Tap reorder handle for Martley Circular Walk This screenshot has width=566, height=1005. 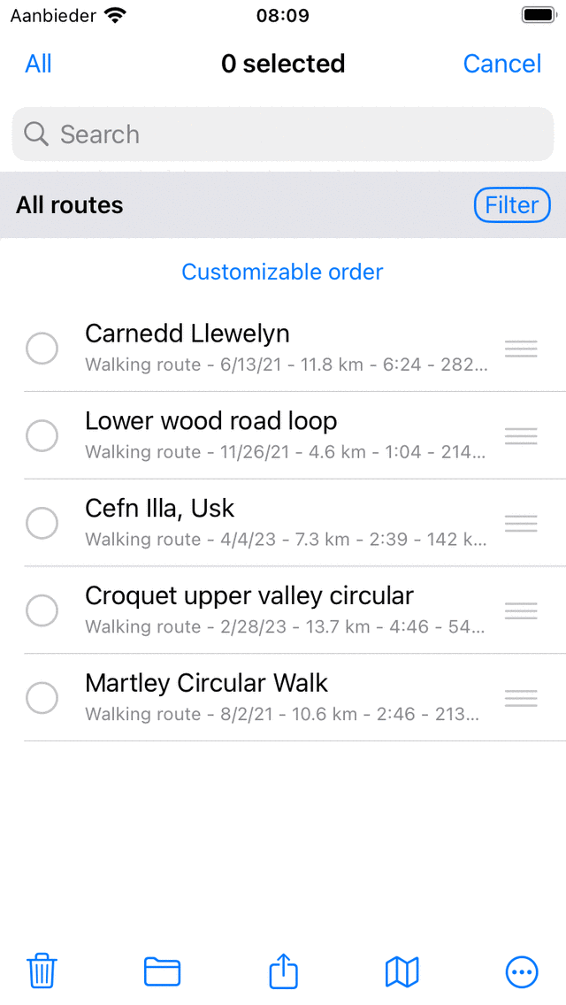[x=521, y=699]
